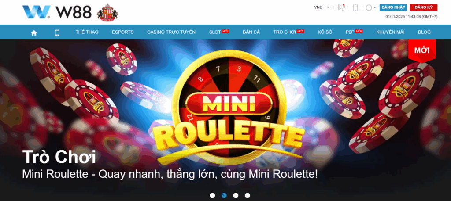Click the W88 logo

[x=57, y=12]
